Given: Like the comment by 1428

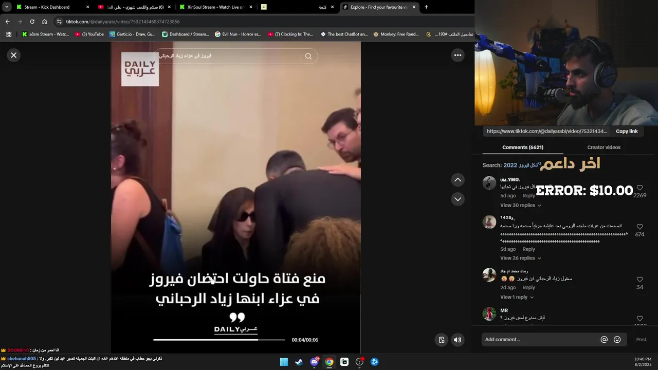Looking at the screenshot, I should tap(639, 227).
